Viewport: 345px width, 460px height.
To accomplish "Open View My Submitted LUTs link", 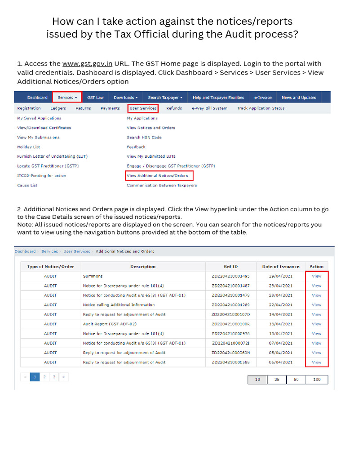I will pyautogui.click(x=151, y=156).
